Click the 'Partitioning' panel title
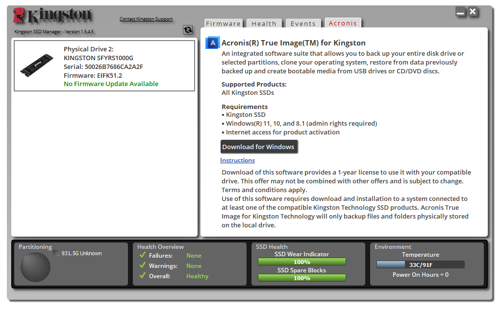This screenshot has height=309, width=502. [x=35, y=247]
